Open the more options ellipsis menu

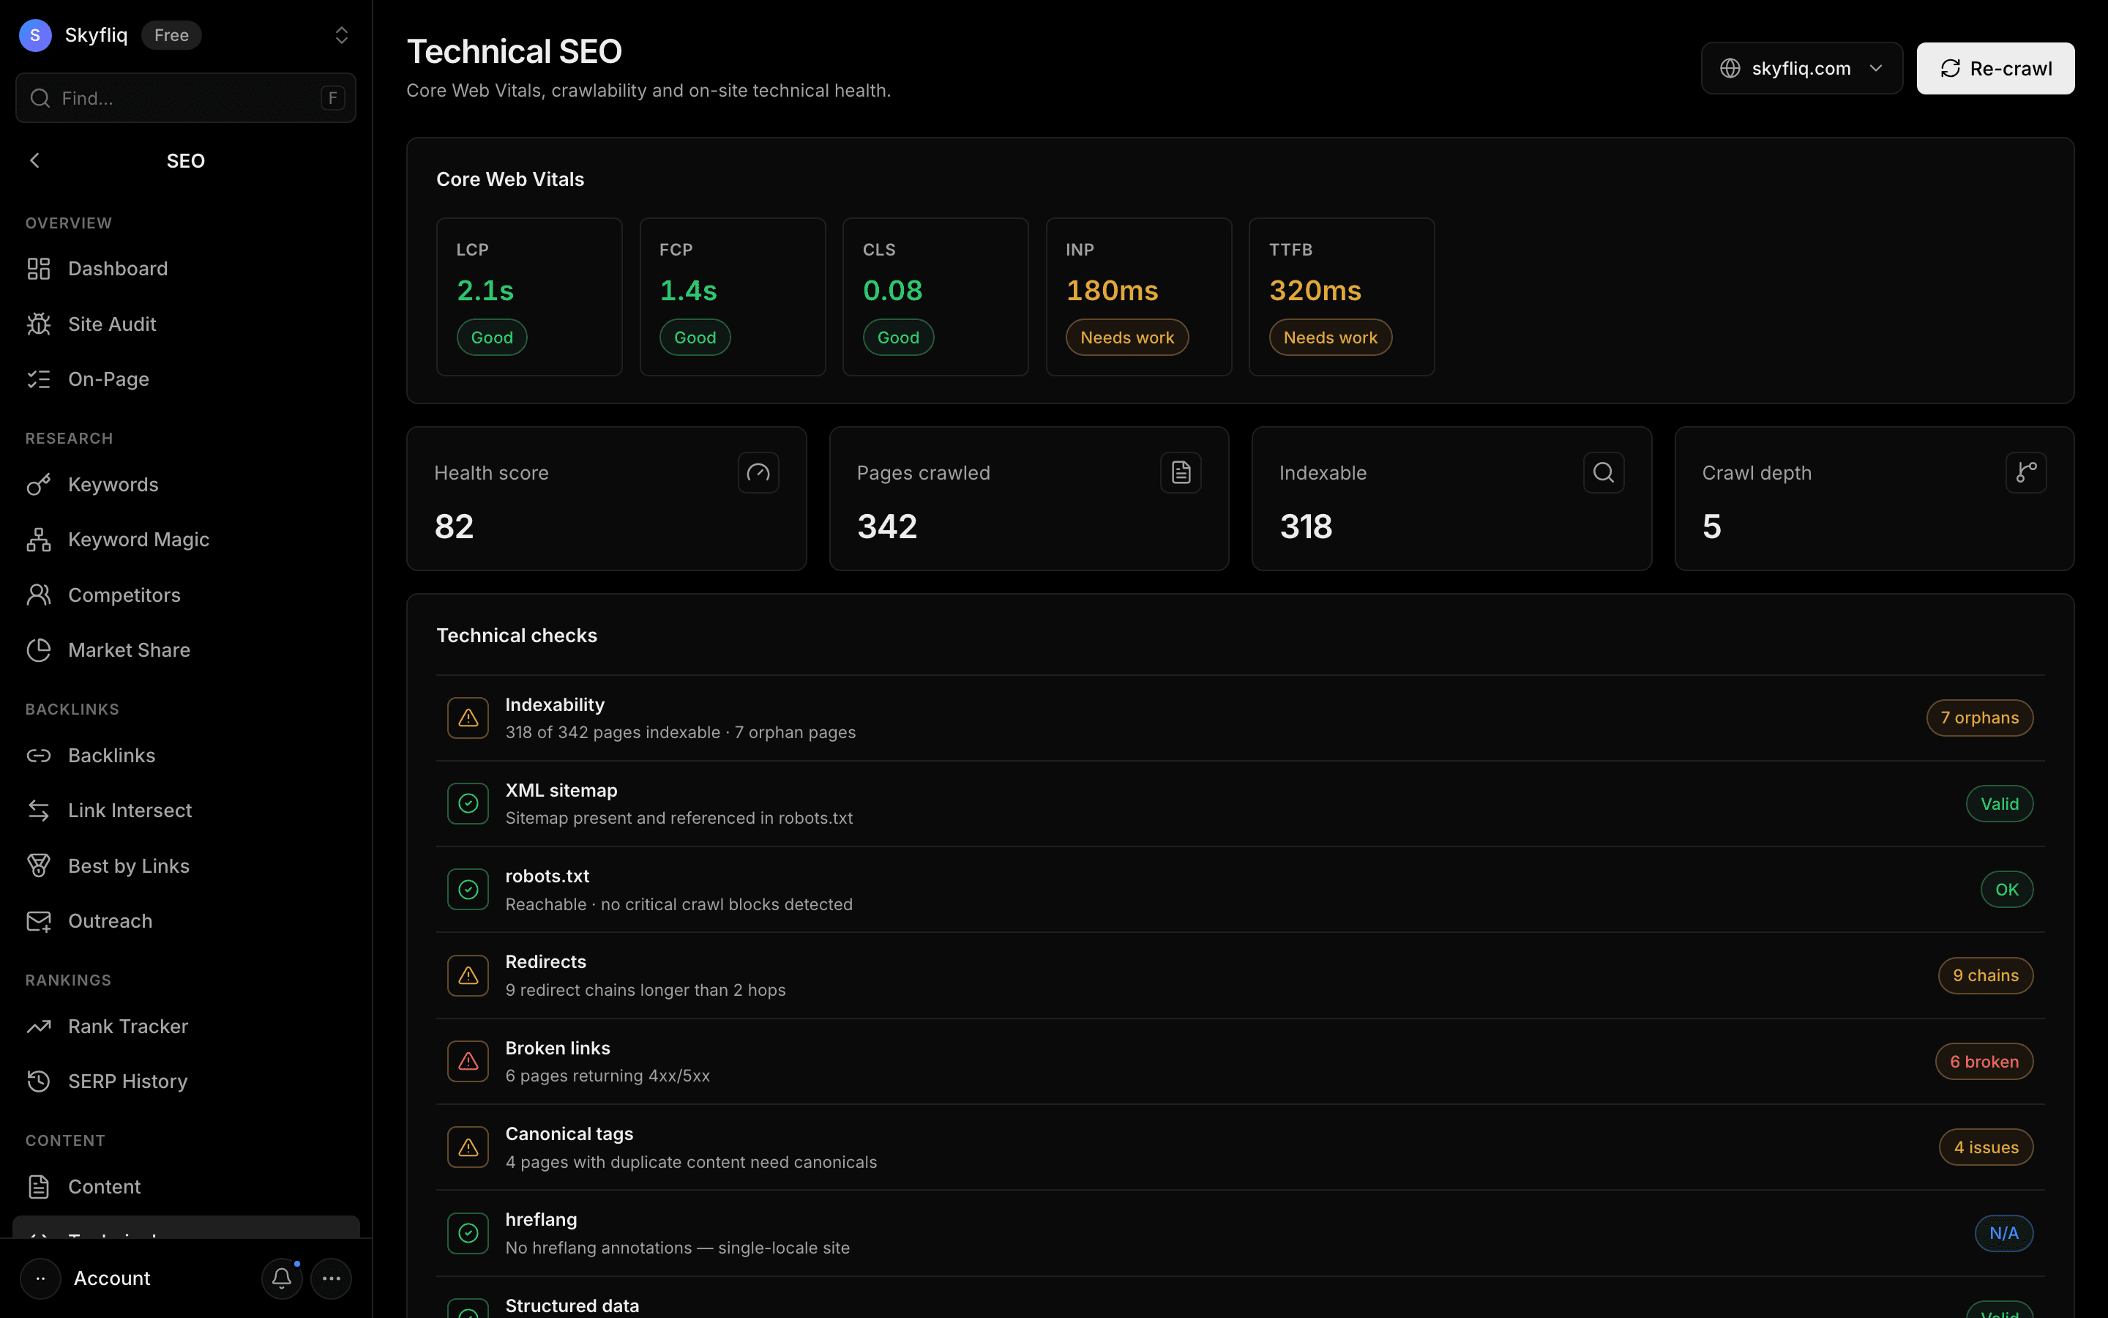(331, 1278)
